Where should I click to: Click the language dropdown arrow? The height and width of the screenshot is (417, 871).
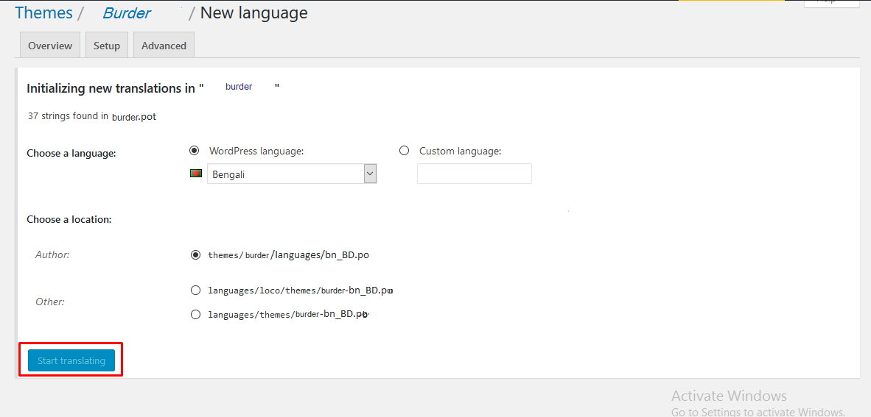(370, 174)
